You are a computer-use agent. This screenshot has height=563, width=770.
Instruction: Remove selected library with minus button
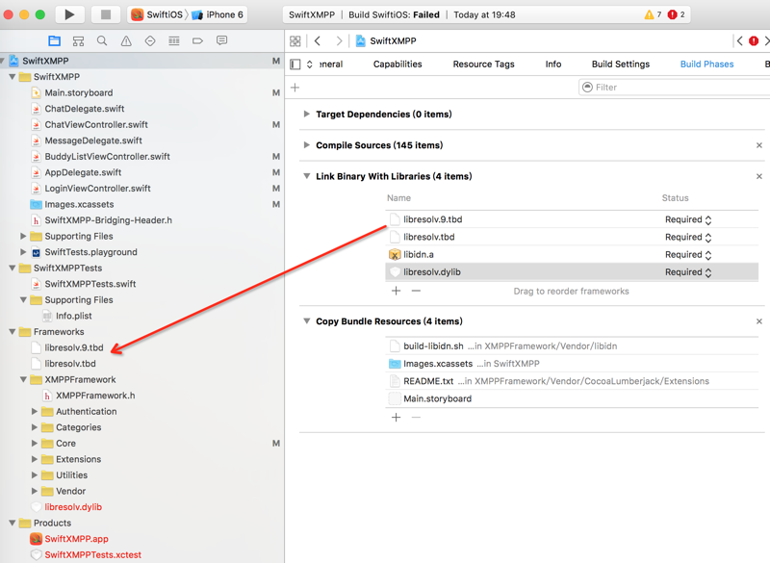(416, 291)
